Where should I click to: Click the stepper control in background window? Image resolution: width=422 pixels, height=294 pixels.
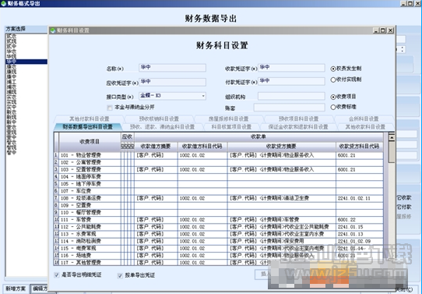pyautogui.click(x=403, y=49)
